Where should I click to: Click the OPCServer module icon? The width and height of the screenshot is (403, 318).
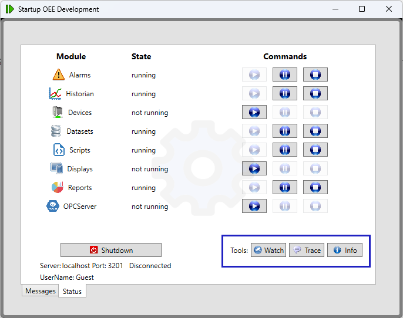pos(53,206)
